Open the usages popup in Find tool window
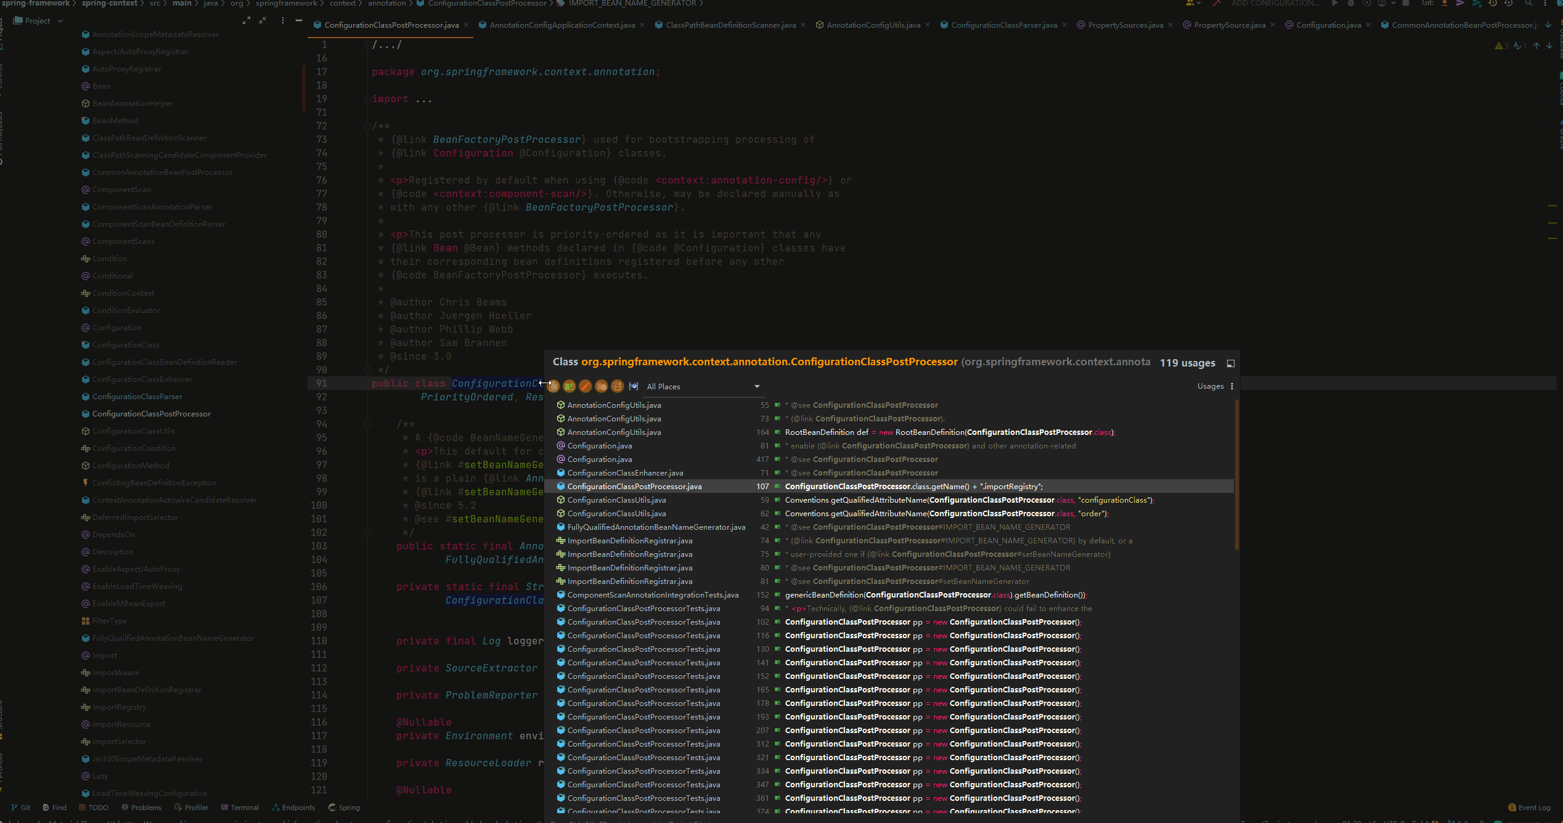 click(1230, 363)
